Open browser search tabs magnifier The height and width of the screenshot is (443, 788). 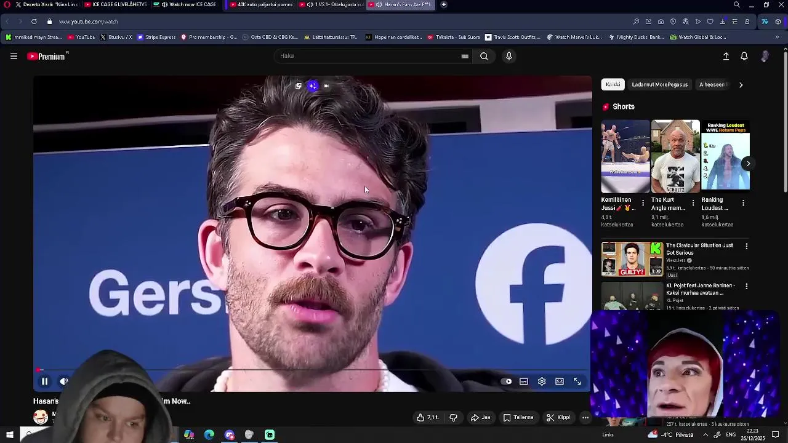[737, 4]
